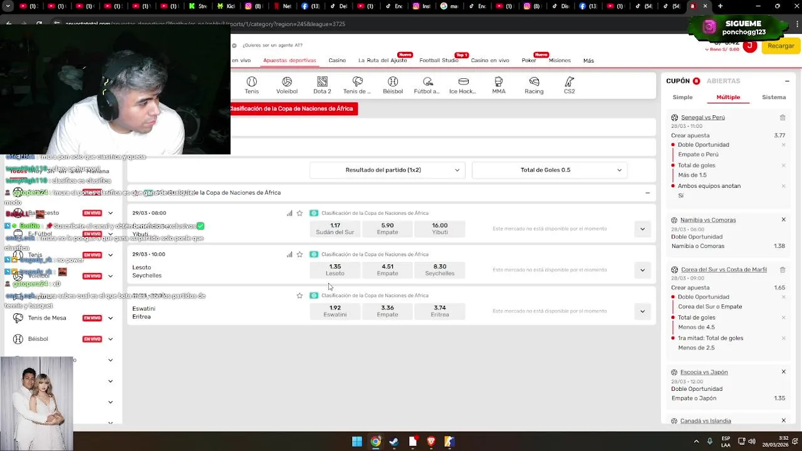
Task: Bet on Empate at 5.90
Action: 387,229
